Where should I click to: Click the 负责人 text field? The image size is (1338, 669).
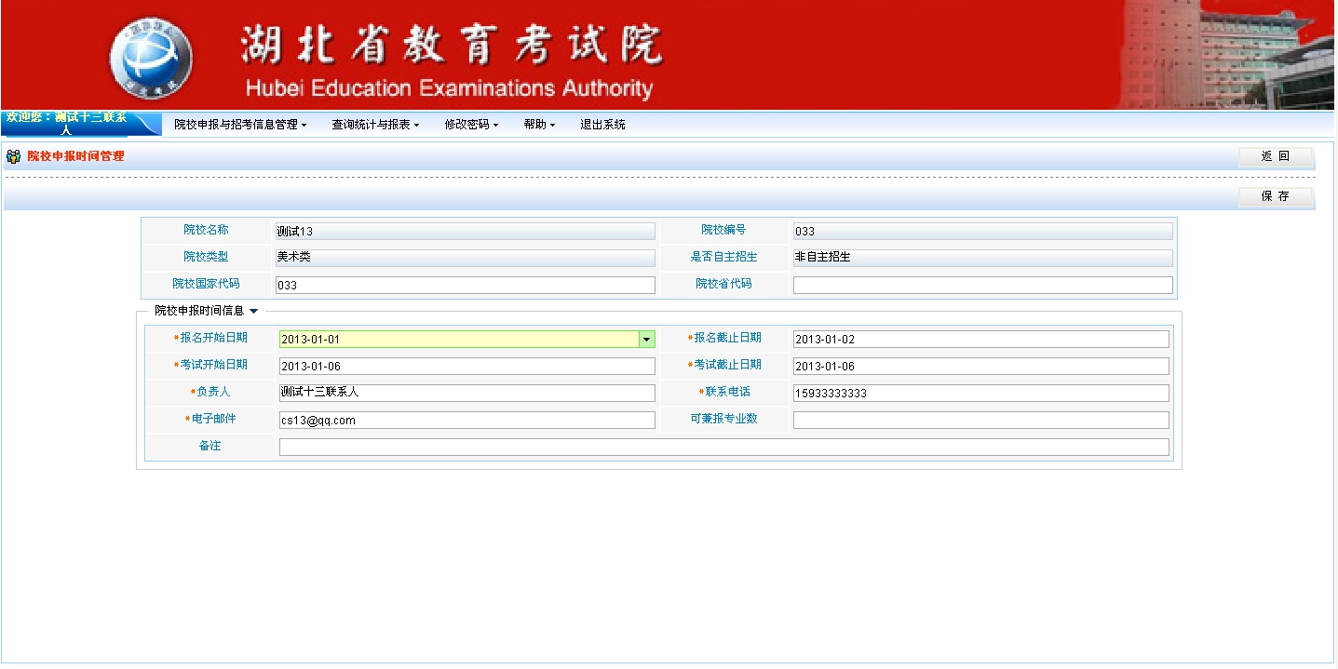[466, 393]
